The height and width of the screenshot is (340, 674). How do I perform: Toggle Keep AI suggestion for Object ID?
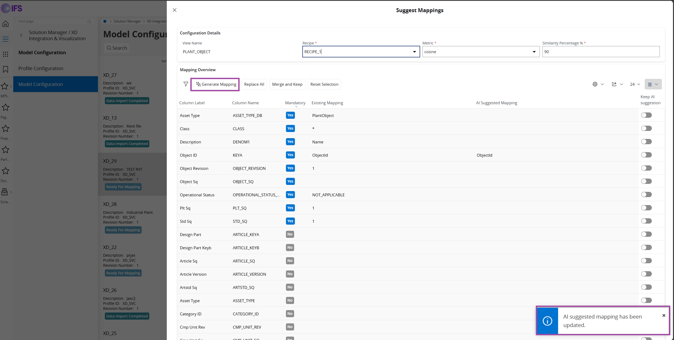point(646,155)
